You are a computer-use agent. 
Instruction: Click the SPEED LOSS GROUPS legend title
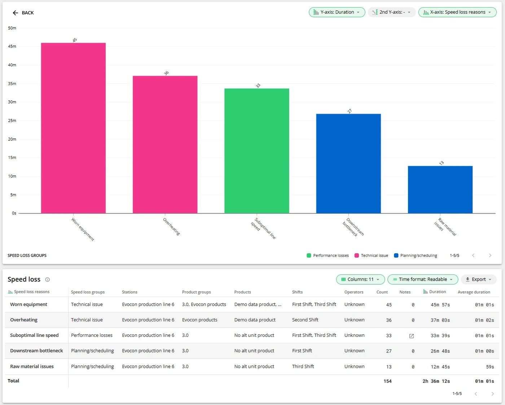click(27, 255)
